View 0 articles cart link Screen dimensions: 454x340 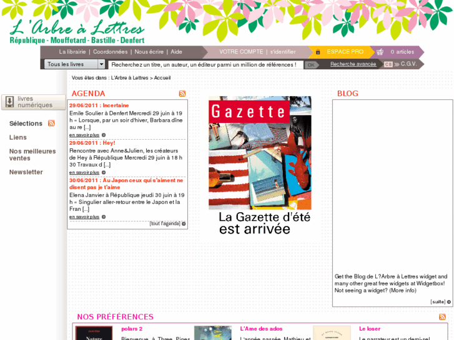402,52
